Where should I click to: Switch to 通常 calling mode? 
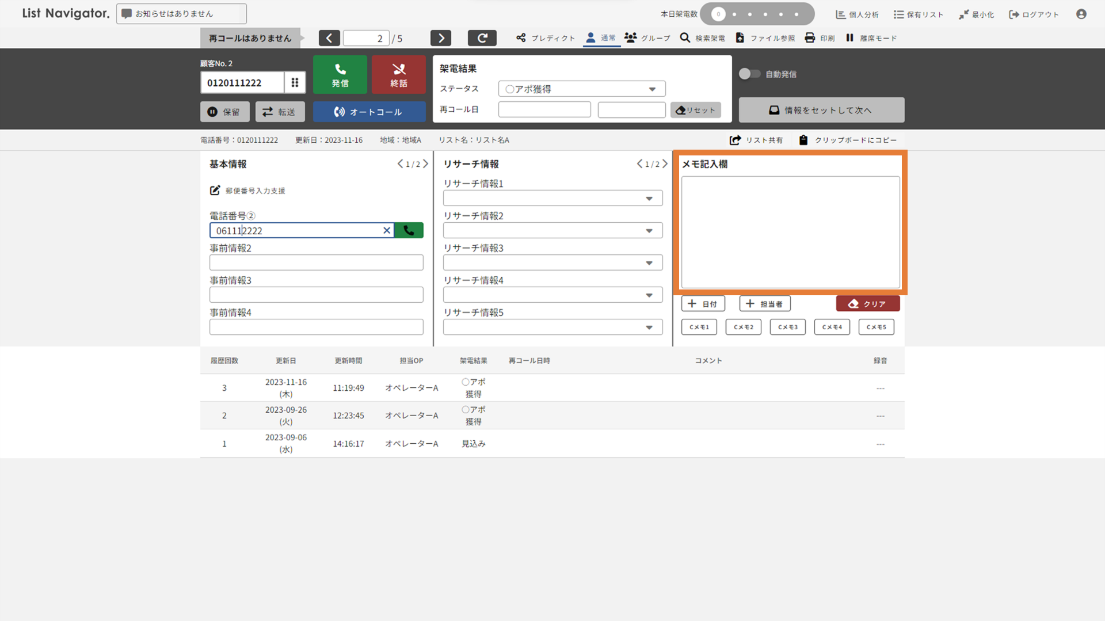point(601,38)
